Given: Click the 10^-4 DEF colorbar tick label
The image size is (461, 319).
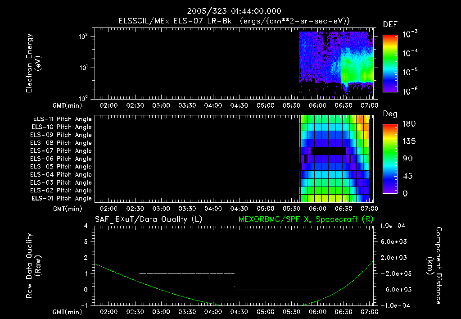Looking at the screenshot, I should [x=410, y=53].
